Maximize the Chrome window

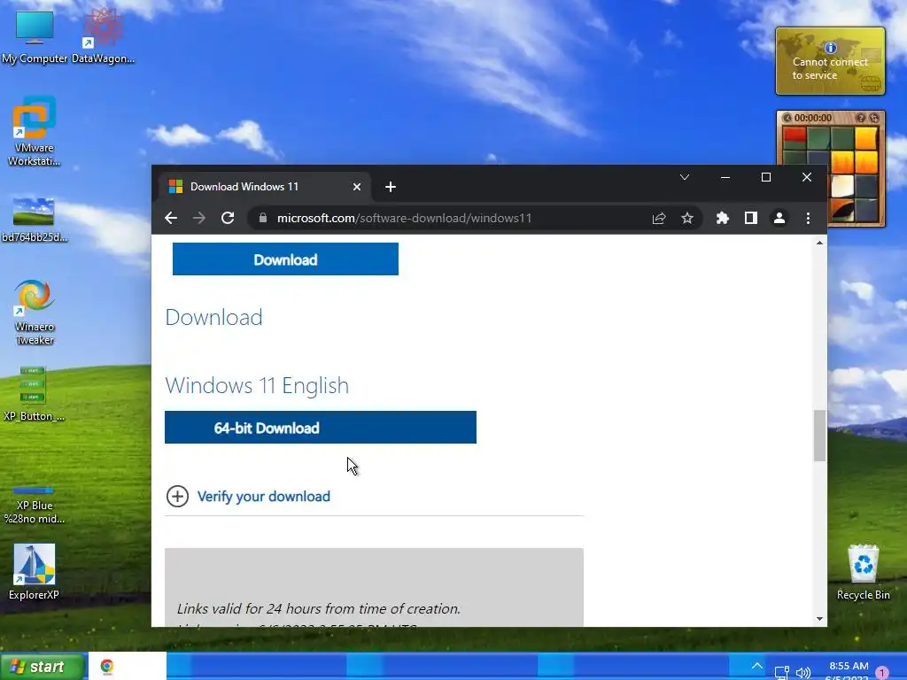coord(766,177)
